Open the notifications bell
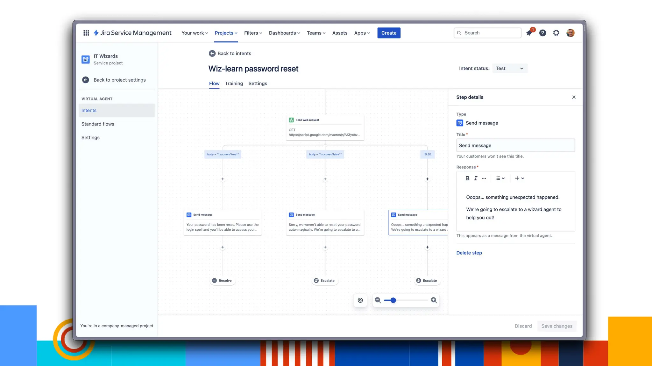Screen dimensions: 652x366 point(529,33)
